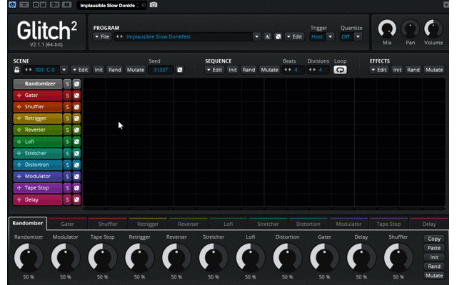The image size is (457, 285).
Task: Toggle the plugin power bypass button
Action: (12, 5)
